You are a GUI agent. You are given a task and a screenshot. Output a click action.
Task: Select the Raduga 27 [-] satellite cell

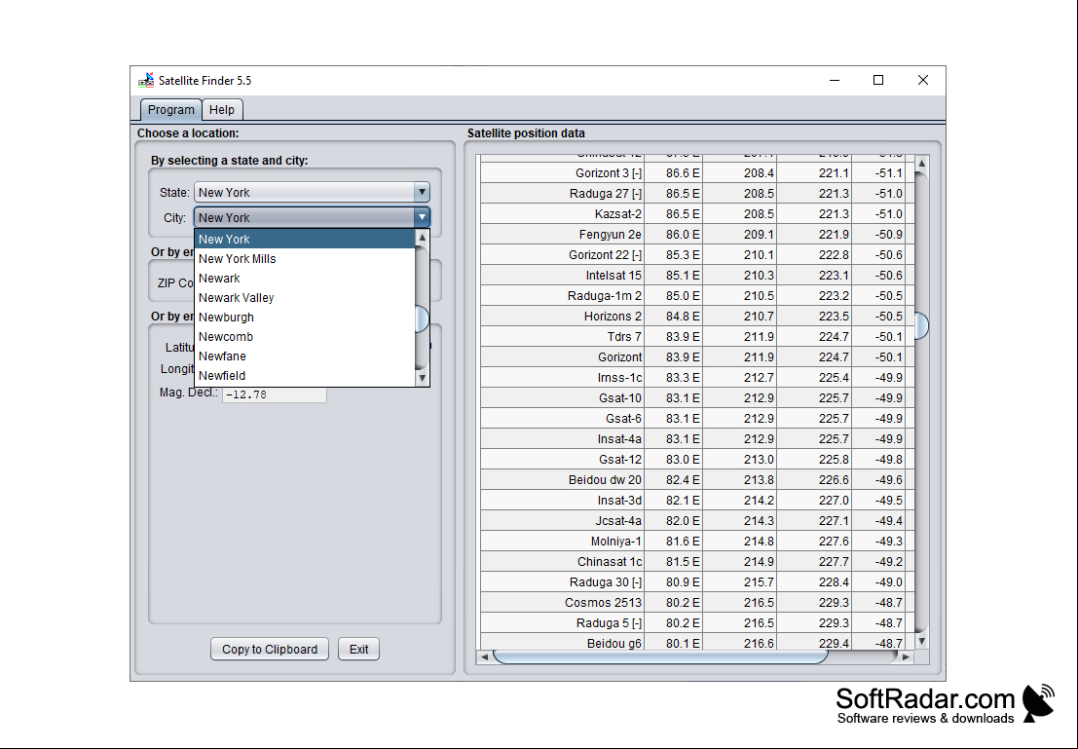pos(563,194)
